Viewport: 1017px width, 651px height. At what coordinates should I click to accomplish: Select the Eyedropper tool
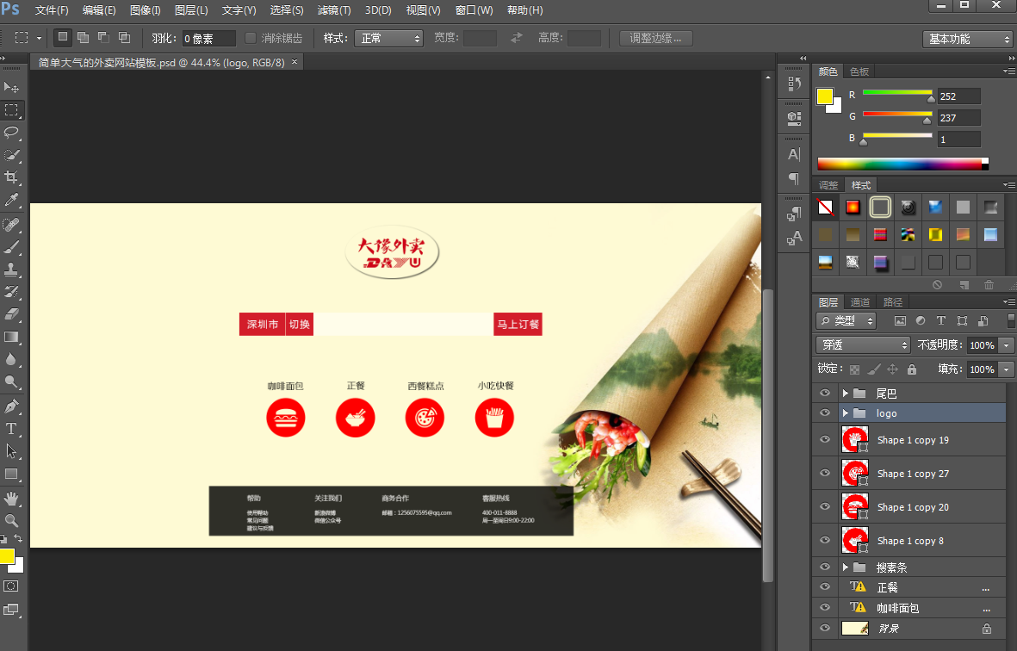click(12, 200)
